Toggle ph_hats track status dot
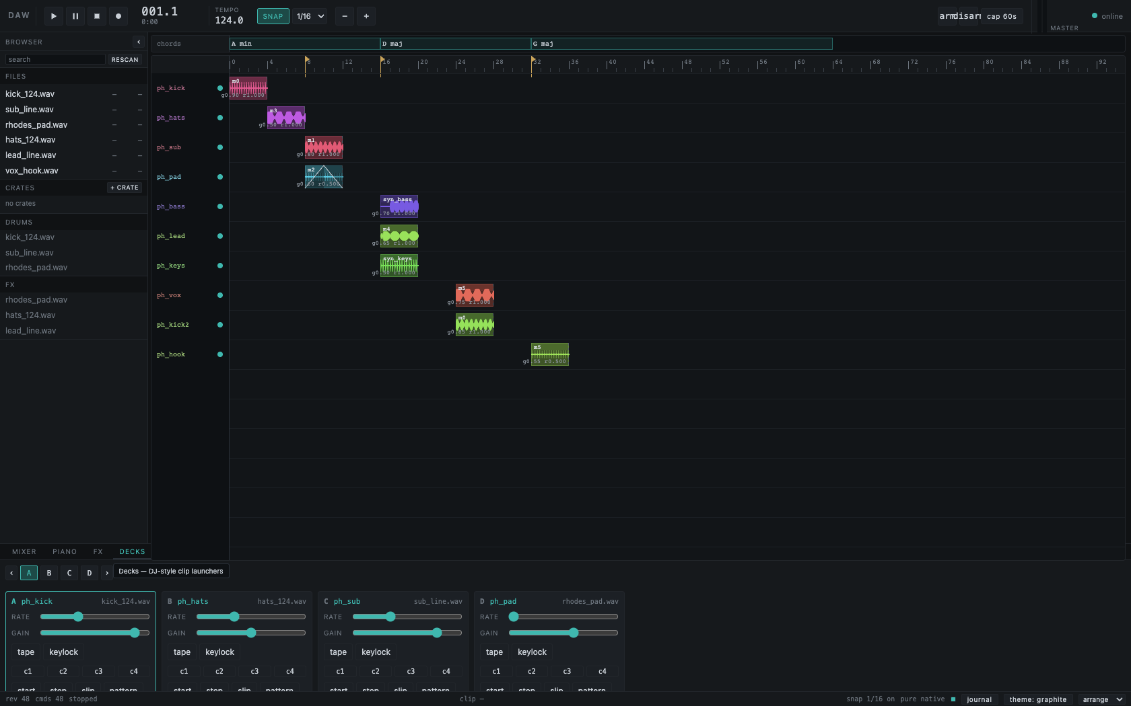This screenshot has height=706, width=1131. click(219, 118)
